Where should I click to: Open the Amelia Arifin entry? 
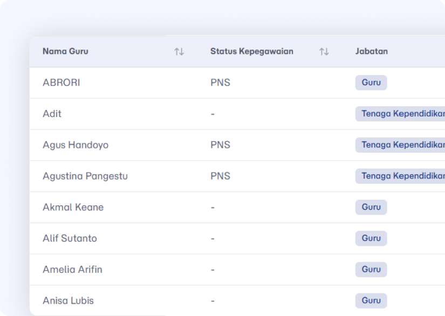pos(72,270)
